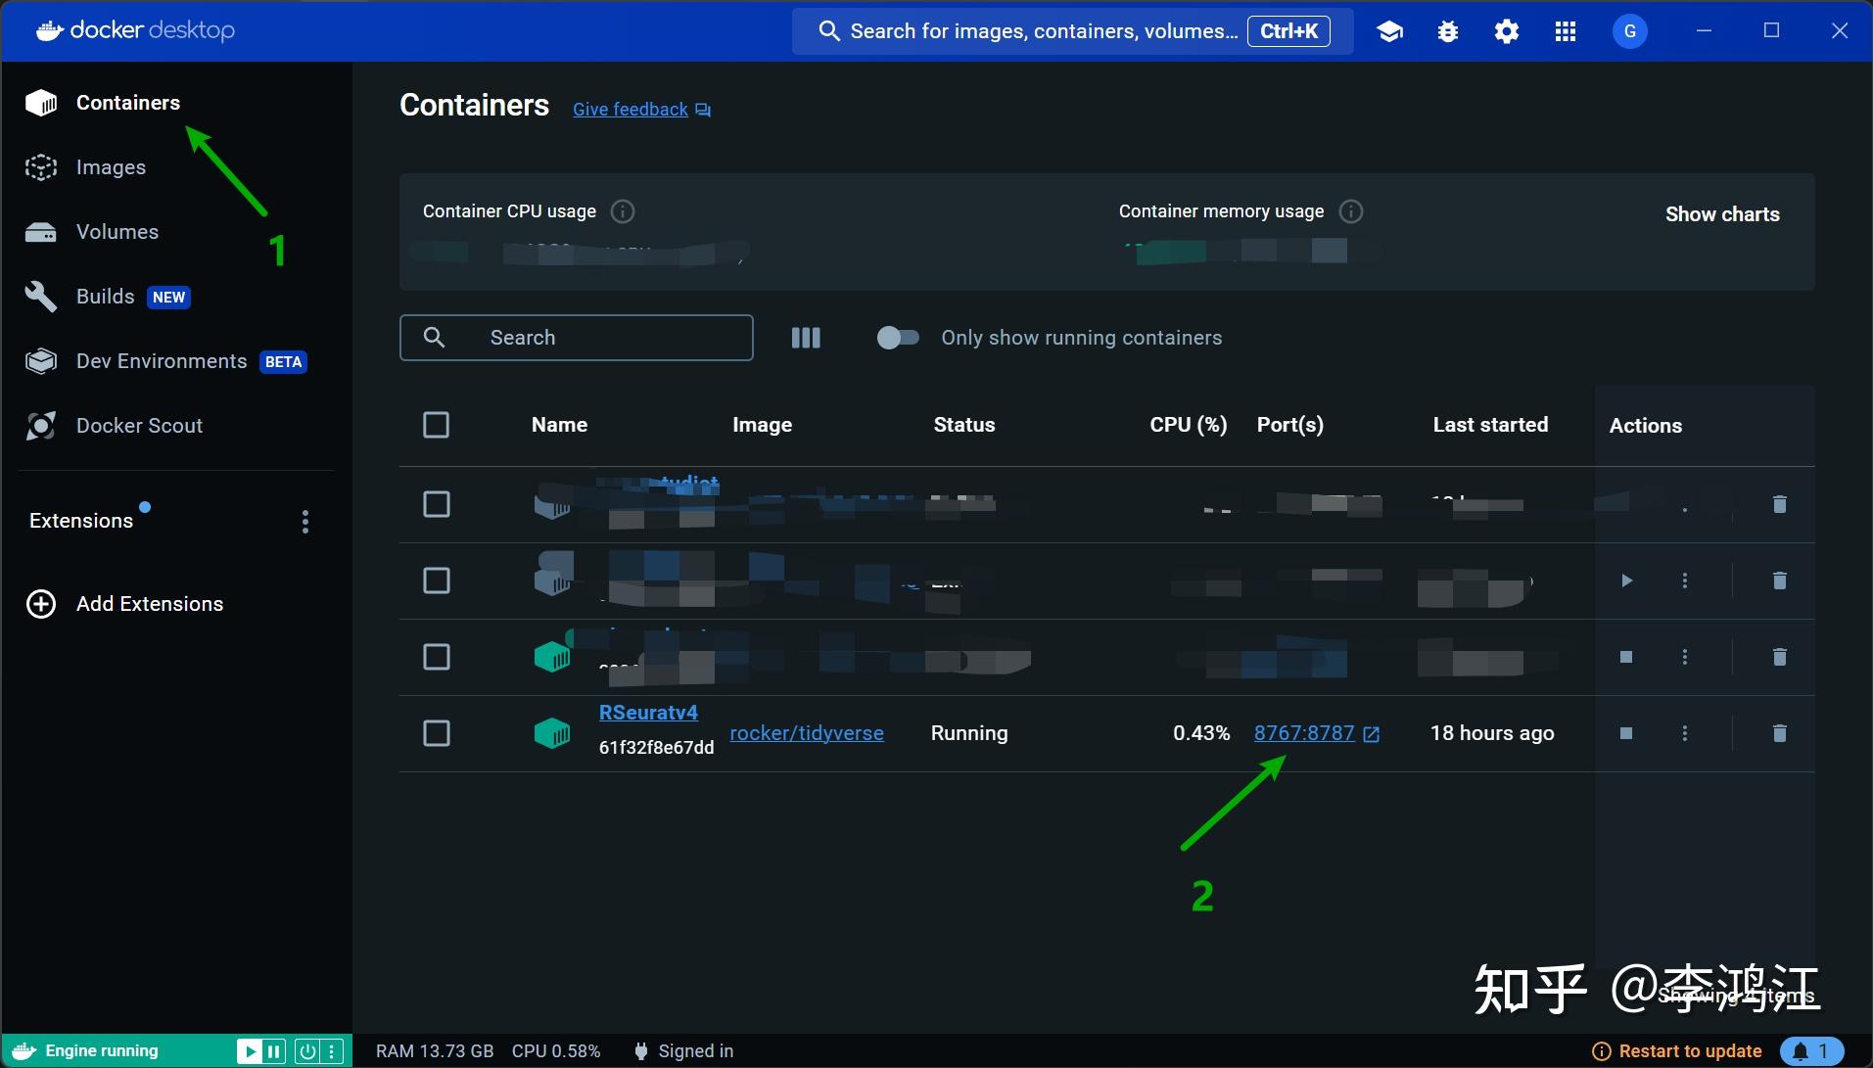1873x1068 pixels.
Task: Open the Learning Center
Action: [1388, 30]
